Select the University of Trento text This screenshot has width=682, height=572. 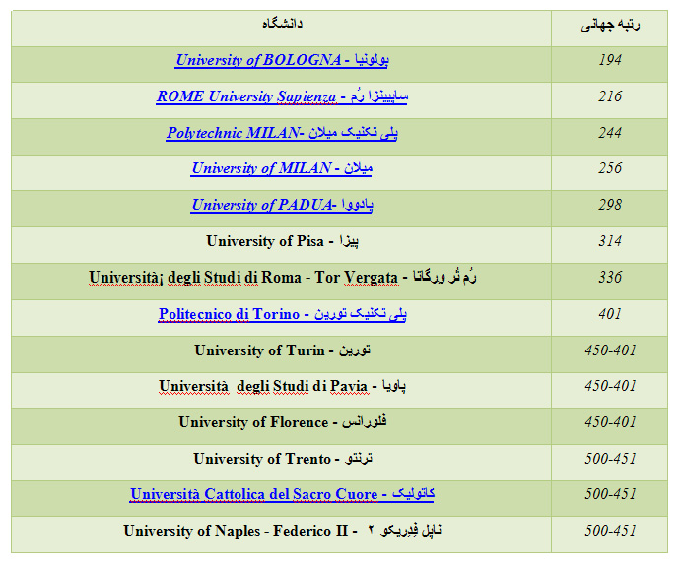[282, 459]
